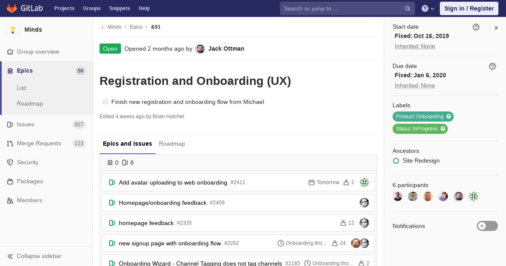The image size is (506, 266).
Task: Click the Inherited: None under Start date
Action: pyautogui.click(x=415, y=46)
